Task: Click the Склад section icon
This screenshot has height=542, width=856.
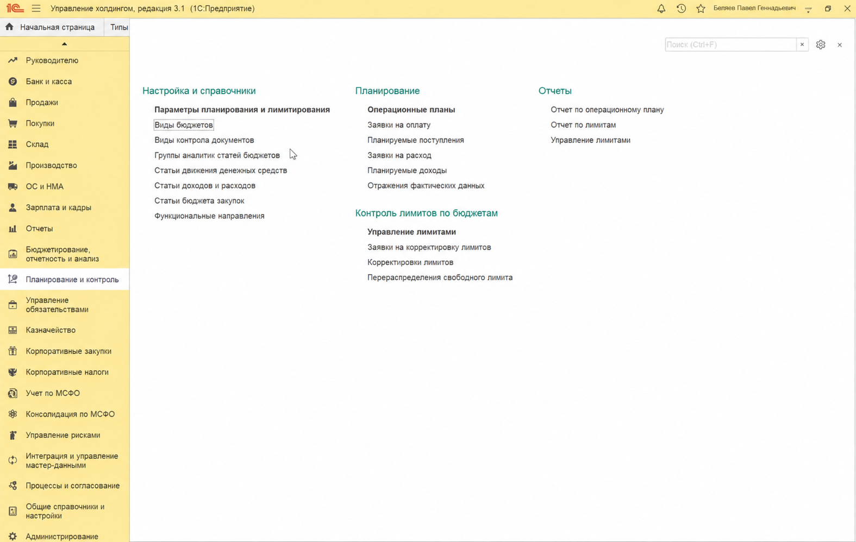Action: click(13, 144)
